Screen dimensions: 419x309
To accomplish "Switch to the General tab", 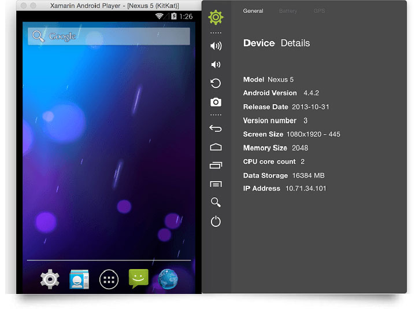I will (253, 11).
